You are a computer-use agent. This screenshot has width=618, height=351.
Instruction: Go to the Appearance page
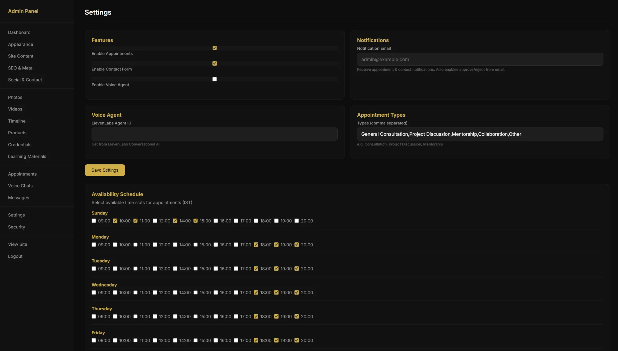click(x=20, y=44)
